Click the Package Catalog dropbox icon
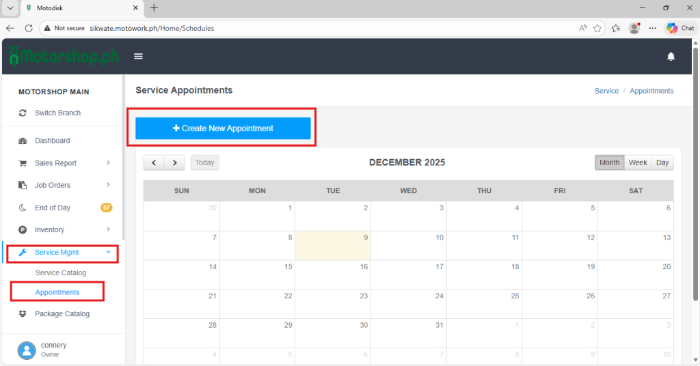This screenshot has height=366, width=700. (x=23, y=314)
